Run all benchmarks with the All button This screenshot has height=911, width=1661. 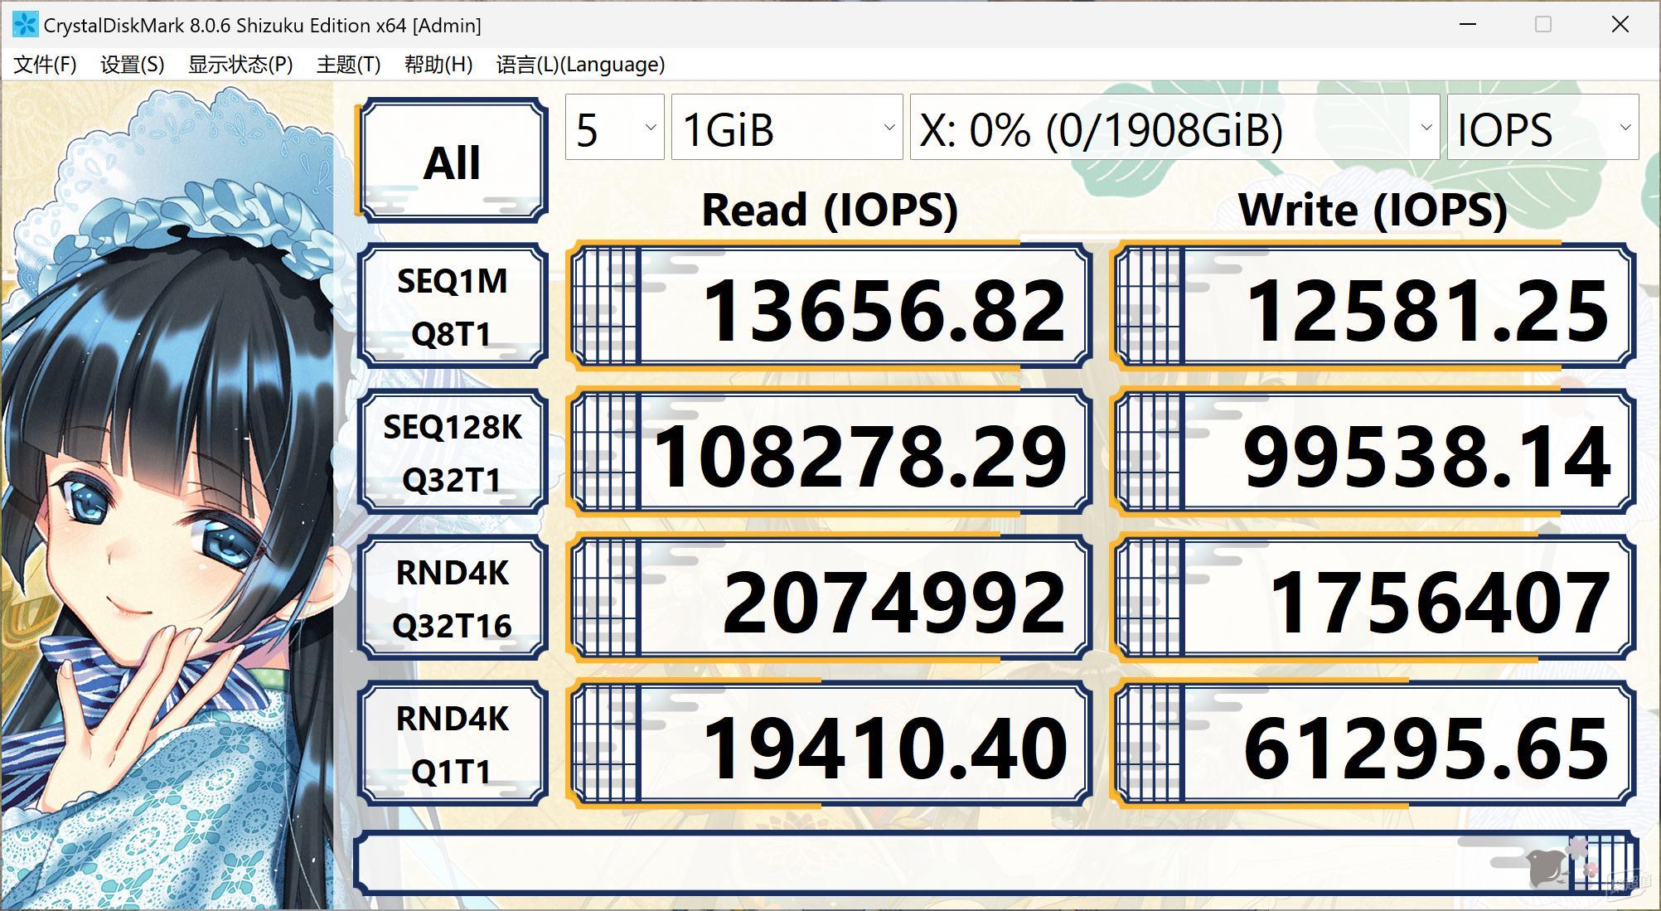pyautogui.click(x=453, y=161)
